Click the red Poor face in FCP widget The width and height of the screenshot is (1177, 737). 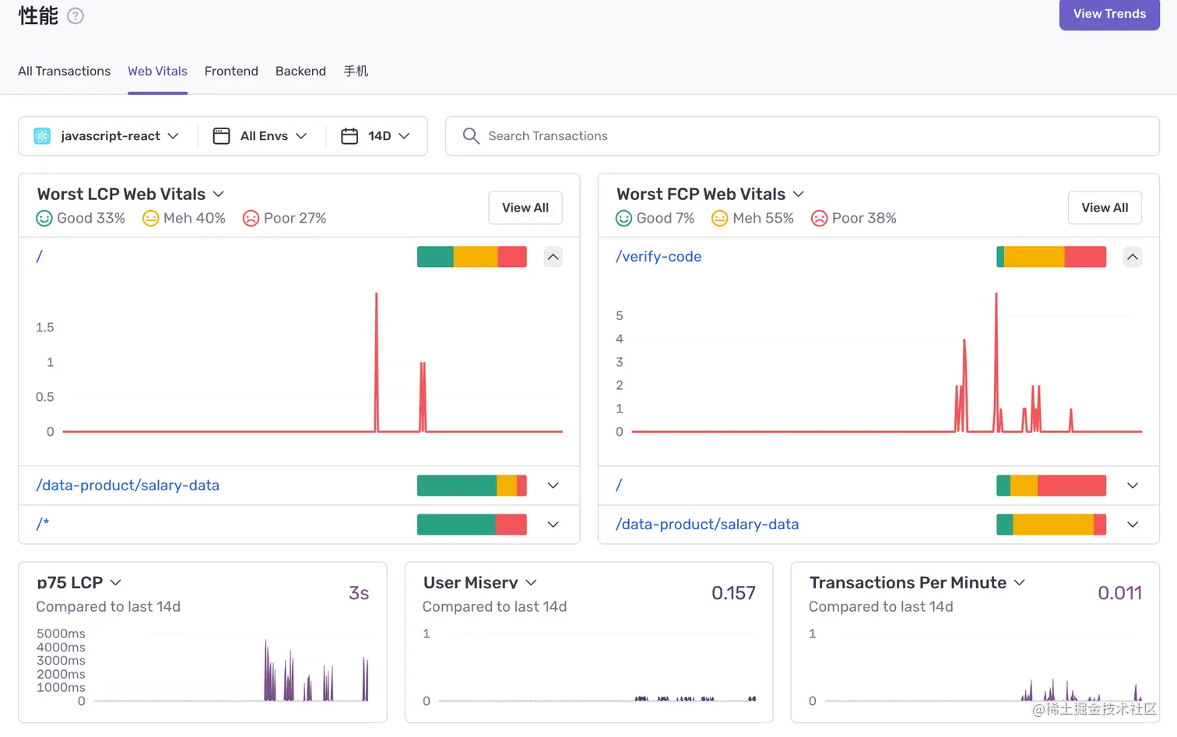[819, 219]
